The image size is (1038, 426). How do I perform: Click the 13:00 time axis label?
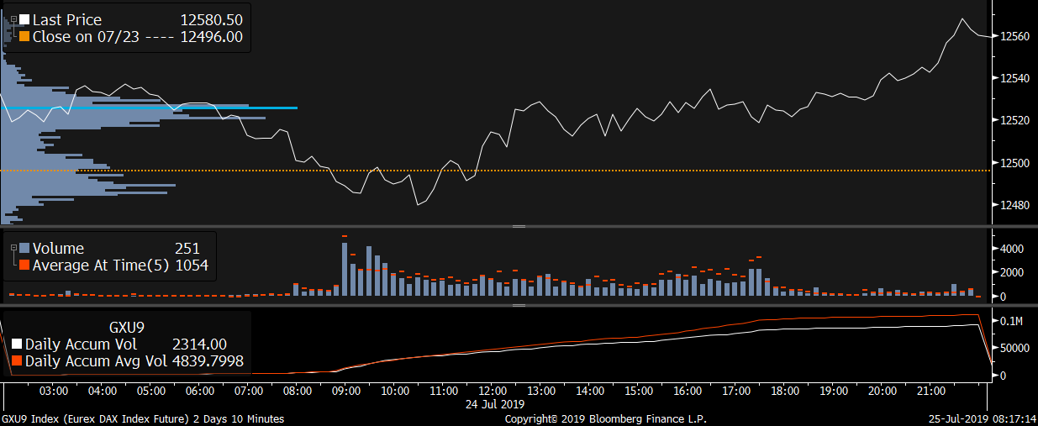(x=541, y=391)
